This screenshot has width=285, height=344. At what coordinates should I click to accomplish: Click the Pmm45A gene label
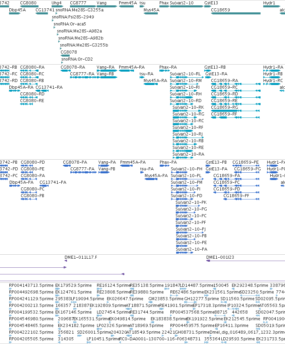pyautogui.click(x=128, y=3)
